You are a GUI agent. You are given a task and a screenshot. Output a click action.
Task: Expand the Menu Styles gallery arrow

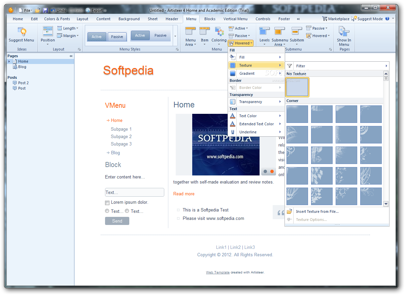[175, 36]
